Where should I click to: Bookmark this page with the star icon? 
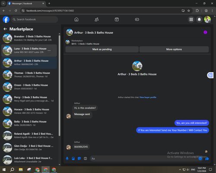pos(189,11)
